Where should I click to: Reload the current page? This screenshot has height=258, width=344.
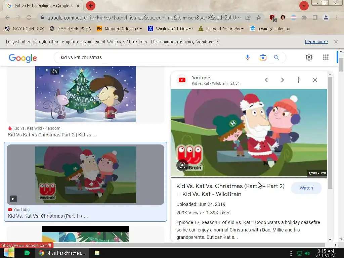tap(29, 17)
